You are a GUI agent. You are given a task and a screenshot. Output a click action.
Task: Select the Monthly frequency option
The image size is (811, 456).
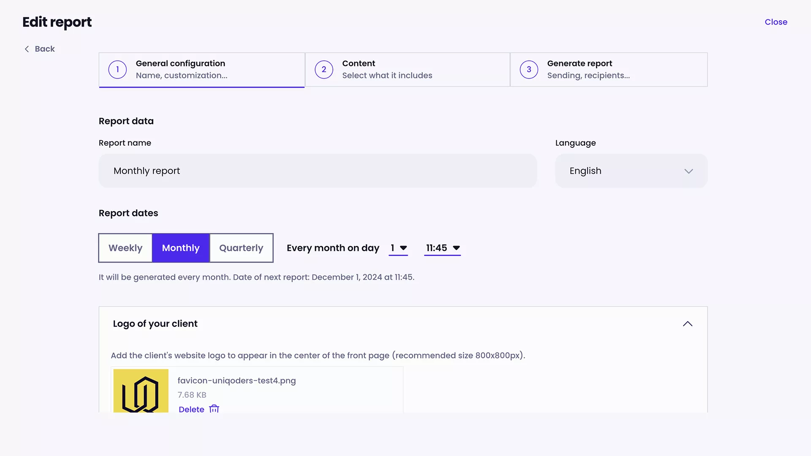point(181,248)
